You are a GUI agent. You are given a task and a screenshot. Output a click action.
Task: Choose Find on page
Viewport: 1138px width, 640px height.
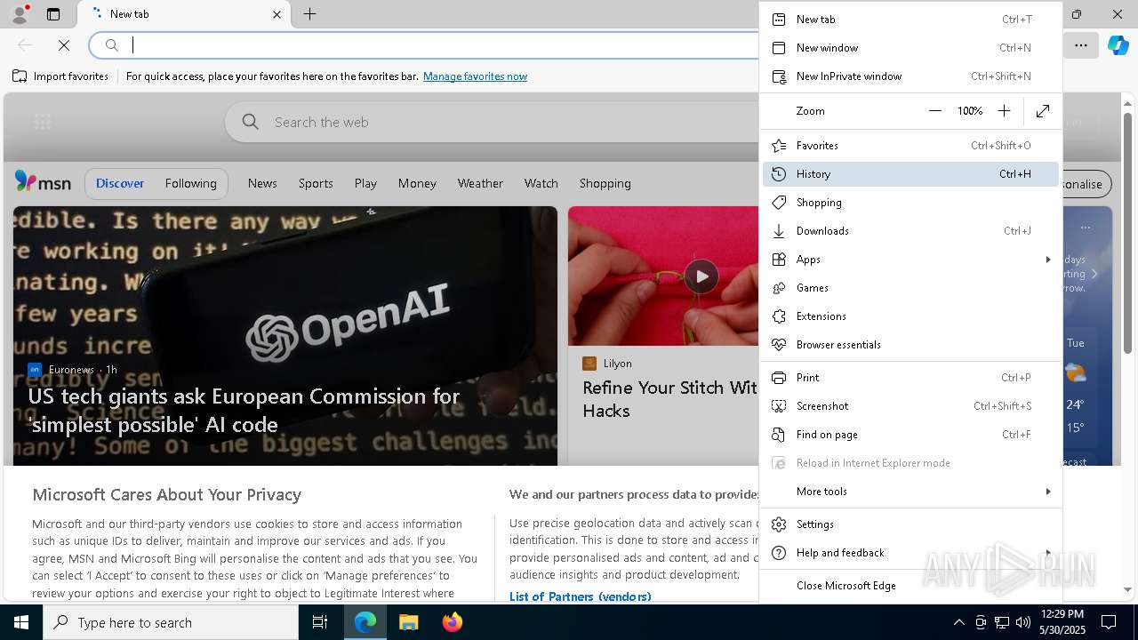pyautogui.click(x=910, y=435)
